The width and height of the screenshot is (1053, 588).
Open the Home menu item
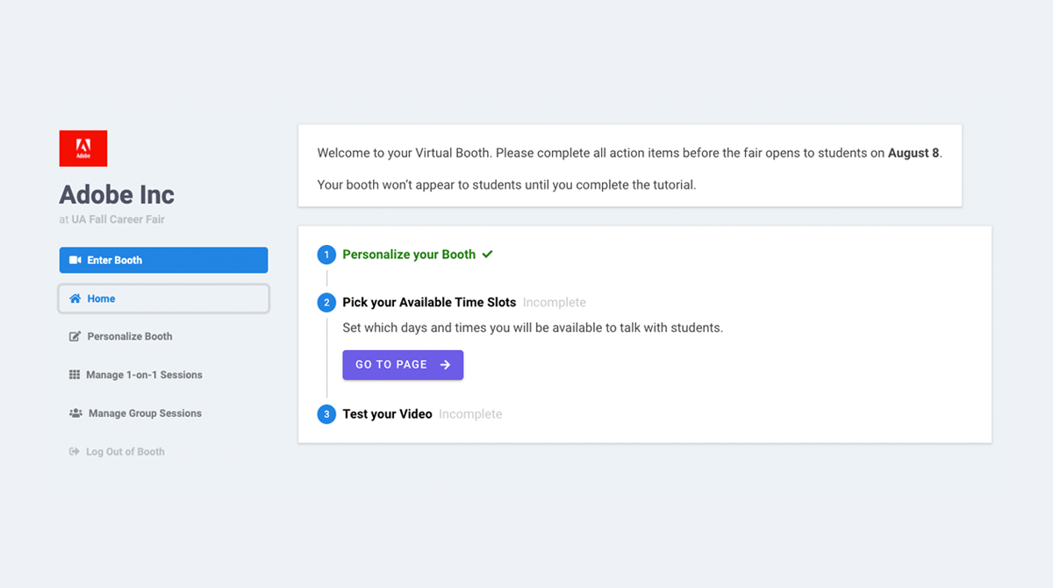point(164,298)
